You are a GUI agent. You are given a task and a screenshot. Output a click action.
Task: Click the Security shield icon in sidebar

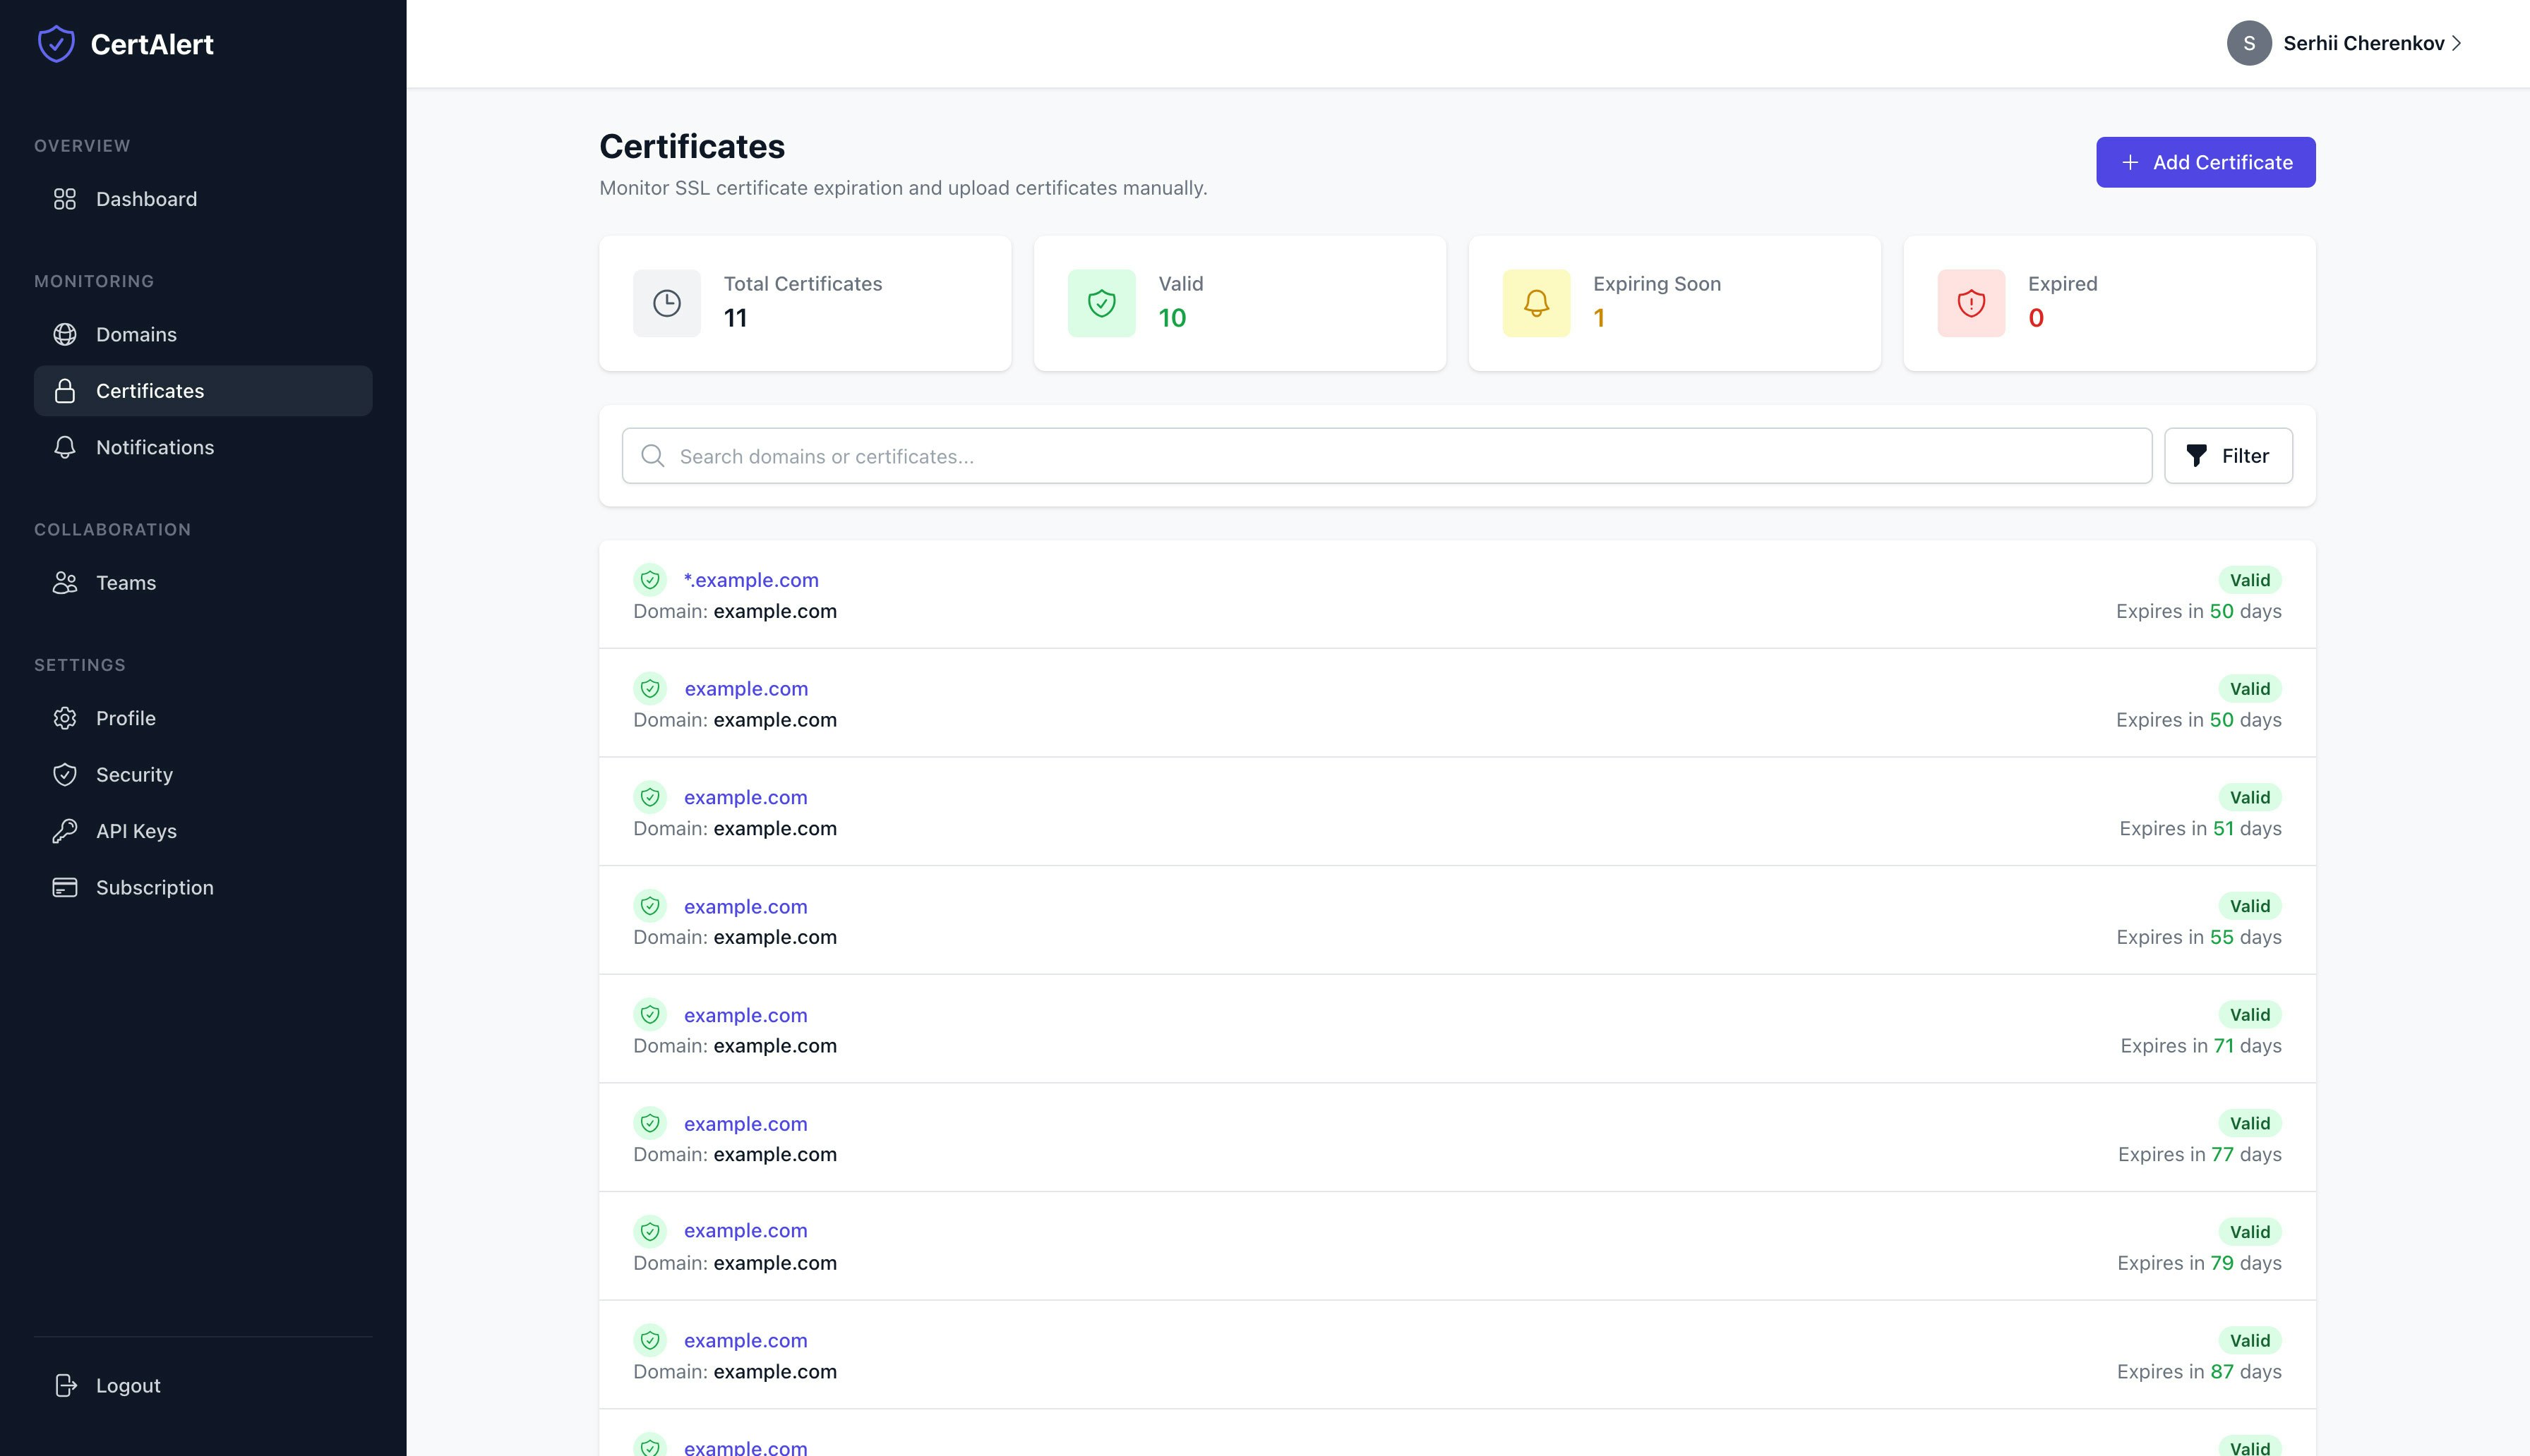pos(65,775)
